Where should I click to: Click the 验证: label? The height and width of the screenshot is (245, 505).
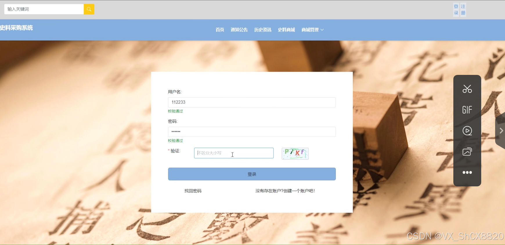175,151
